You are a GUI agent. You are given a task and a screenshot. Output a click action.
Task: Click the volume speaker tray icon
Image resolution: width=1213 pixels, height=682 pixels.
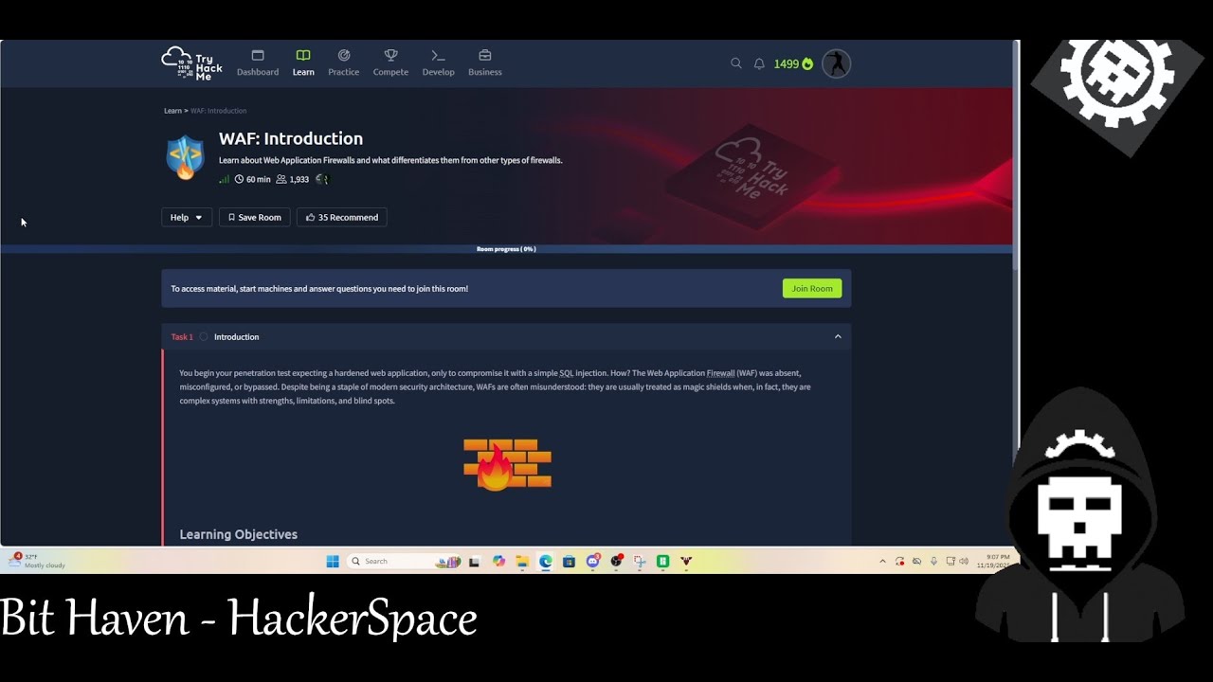tap(964, 561)
